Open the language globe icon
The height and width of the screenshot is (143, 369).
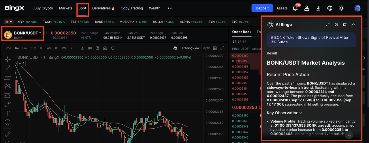coord(330,8)
